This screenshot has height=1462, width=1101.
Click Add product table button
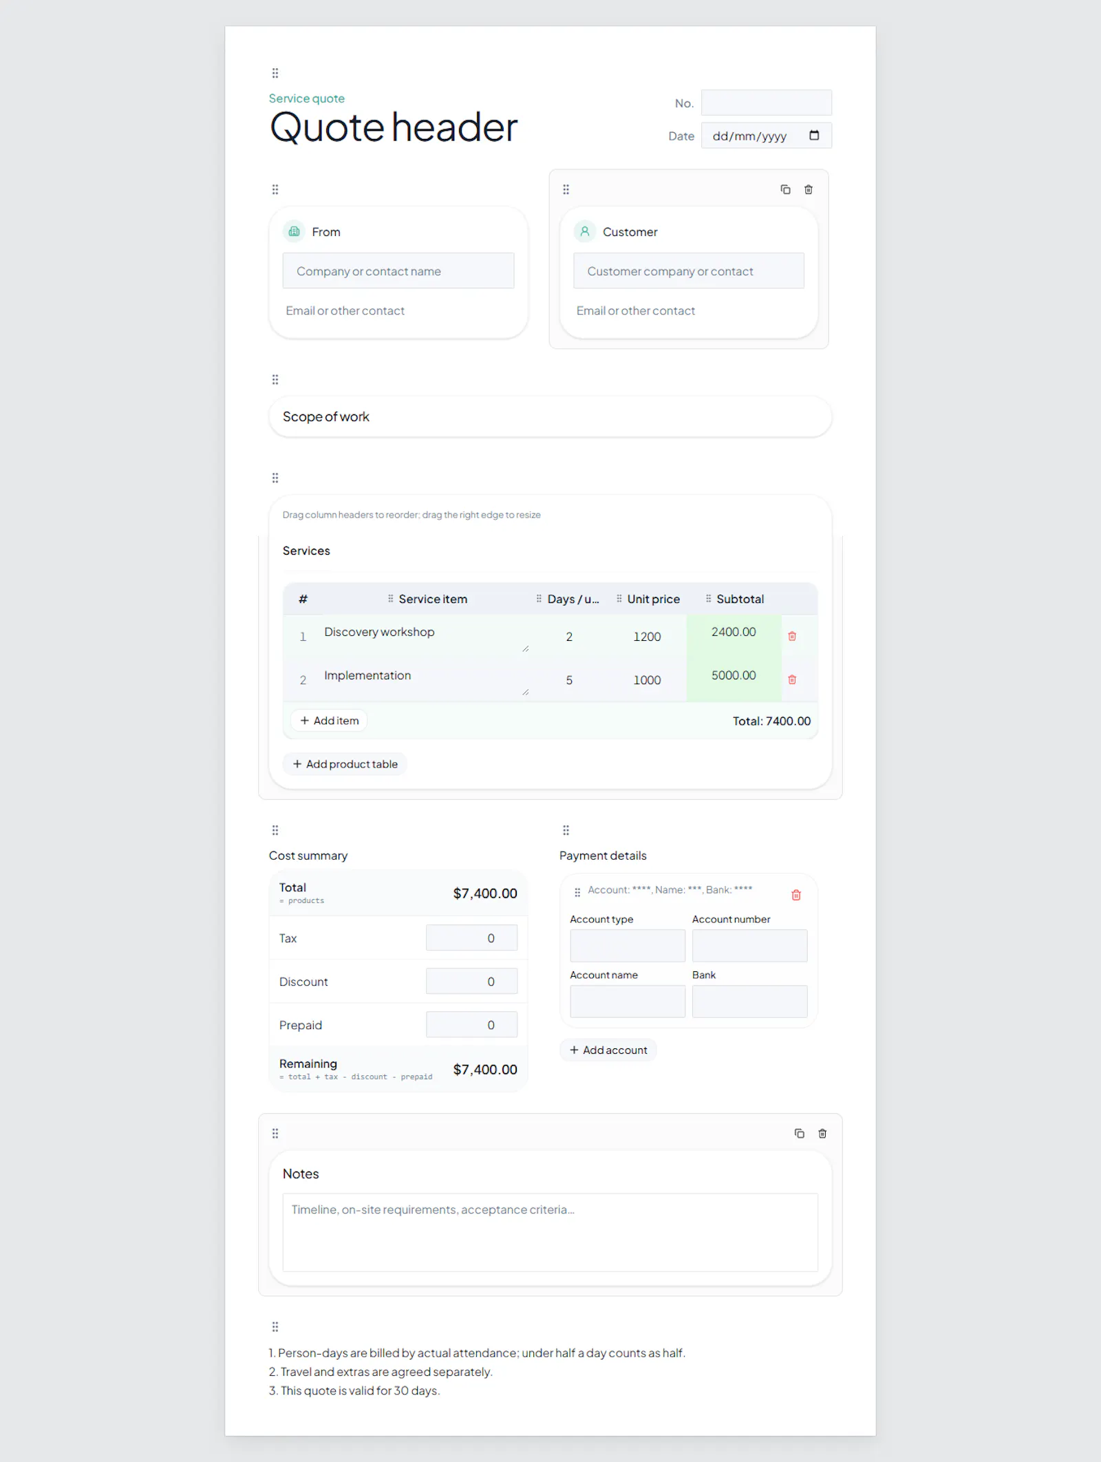pyautogui.click(x=345, y=764)
